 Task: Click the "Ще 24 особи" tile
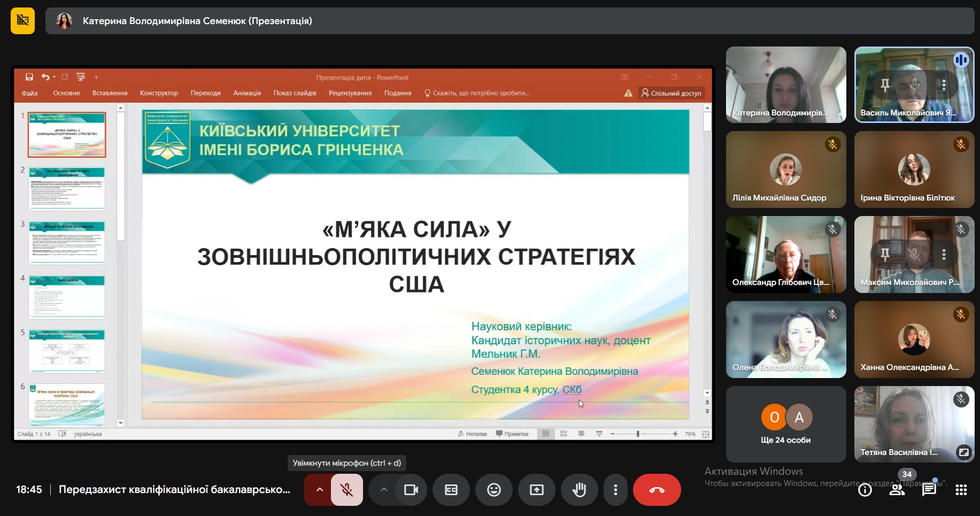tap(785, 425)
